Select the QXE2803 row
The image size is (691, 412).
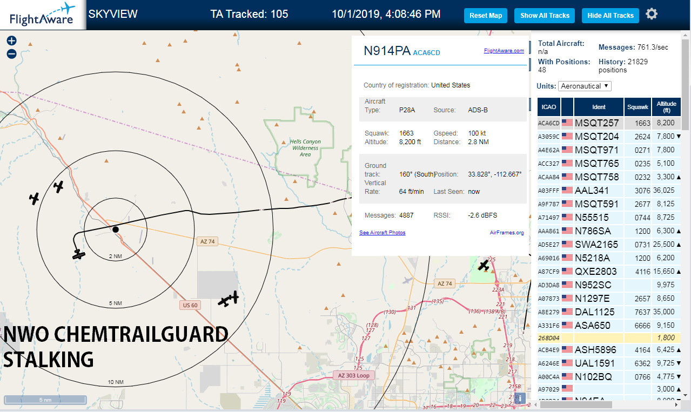pos(609,272)
